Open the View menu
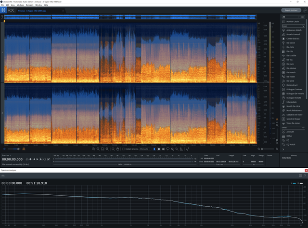308x228 pixels. click(13, 5)
